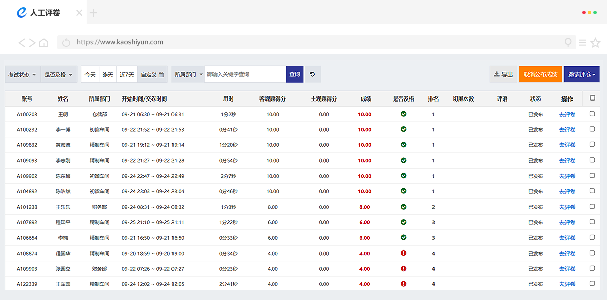Viewport: 607px width, 300px height.
Task: Focus the address bar showing https://www.kaoshiyun.com
Action: click(x=316, y=42)
